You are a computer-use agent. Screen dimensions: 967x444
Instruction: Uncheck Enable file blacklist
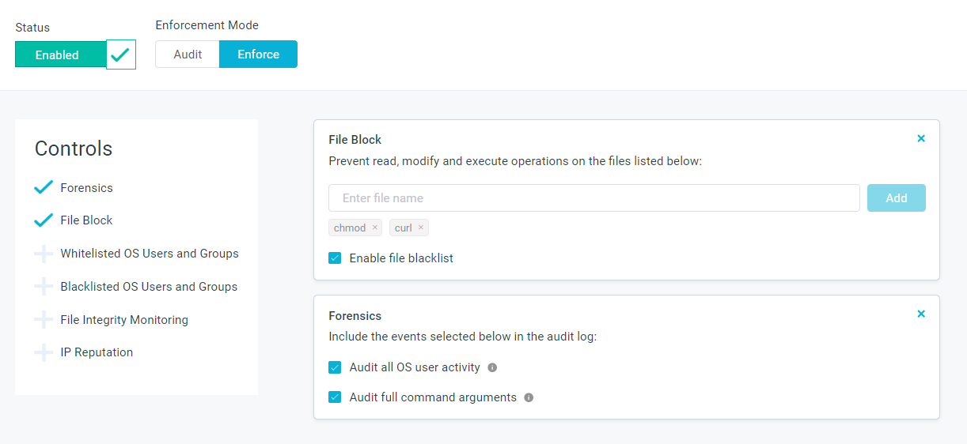(x=335, y=258)
